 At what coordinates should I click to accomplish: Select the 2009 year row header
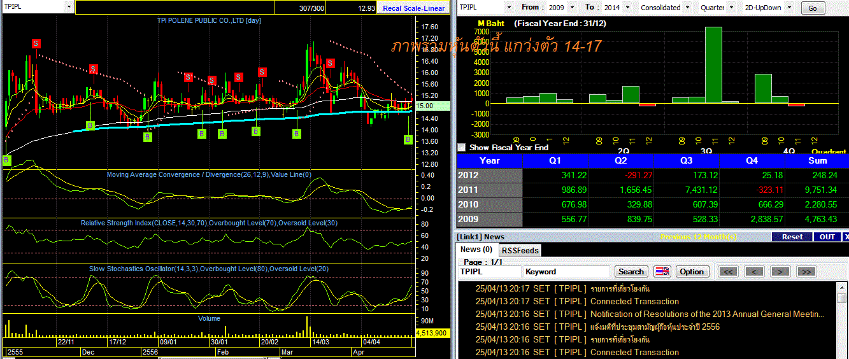point(489,220)
